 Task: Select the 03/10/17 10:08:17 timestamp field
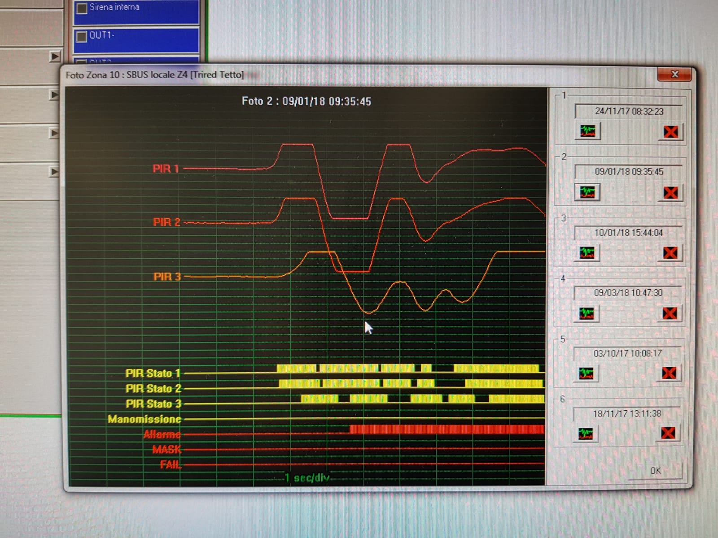point(627,353)
